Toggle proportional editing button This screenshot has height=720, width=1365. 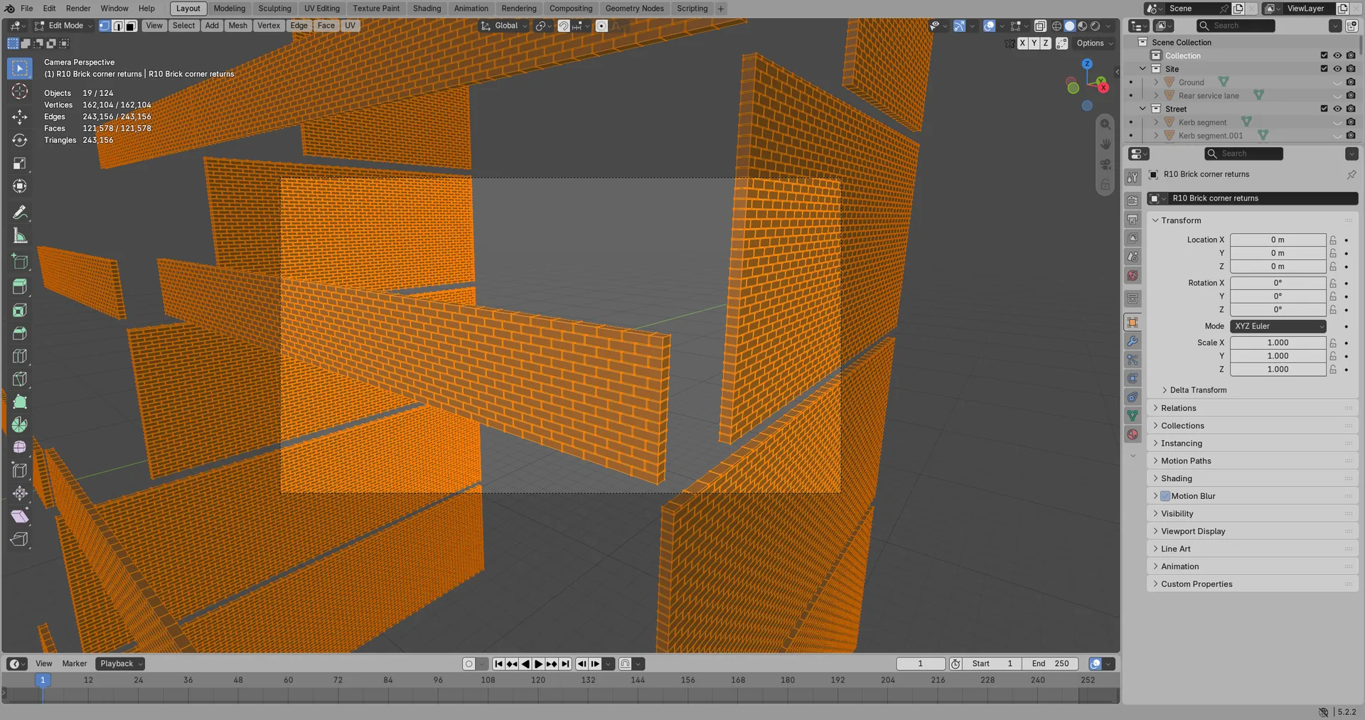point(601,26)
